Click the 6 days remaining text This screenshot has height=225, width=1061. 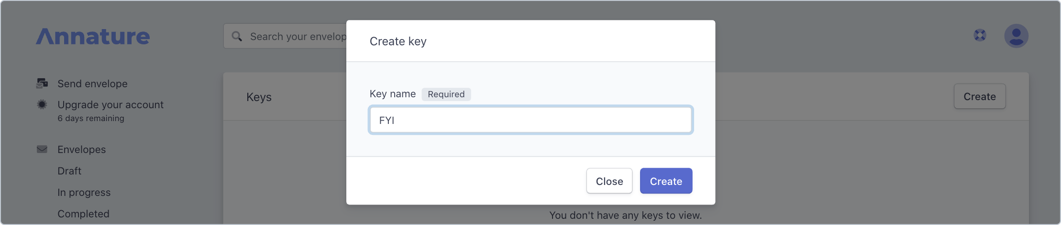(x=91, y=118)
